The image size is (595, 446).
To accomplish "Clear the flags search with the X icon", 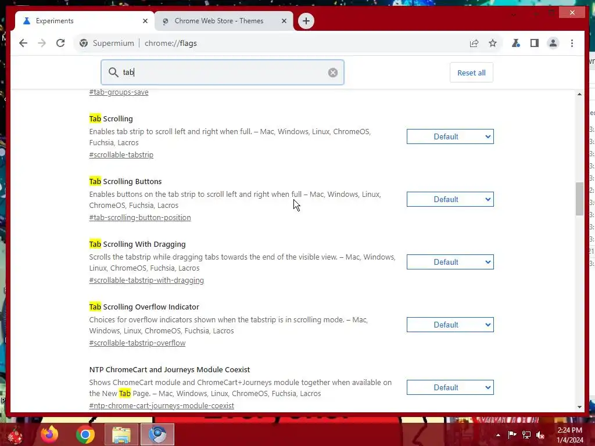I will point(333,73).
